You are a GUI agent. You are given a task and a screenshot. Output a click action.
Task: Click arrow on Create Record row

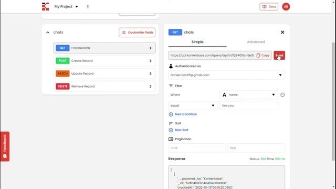pyautogui.click(x=151, y=61)
